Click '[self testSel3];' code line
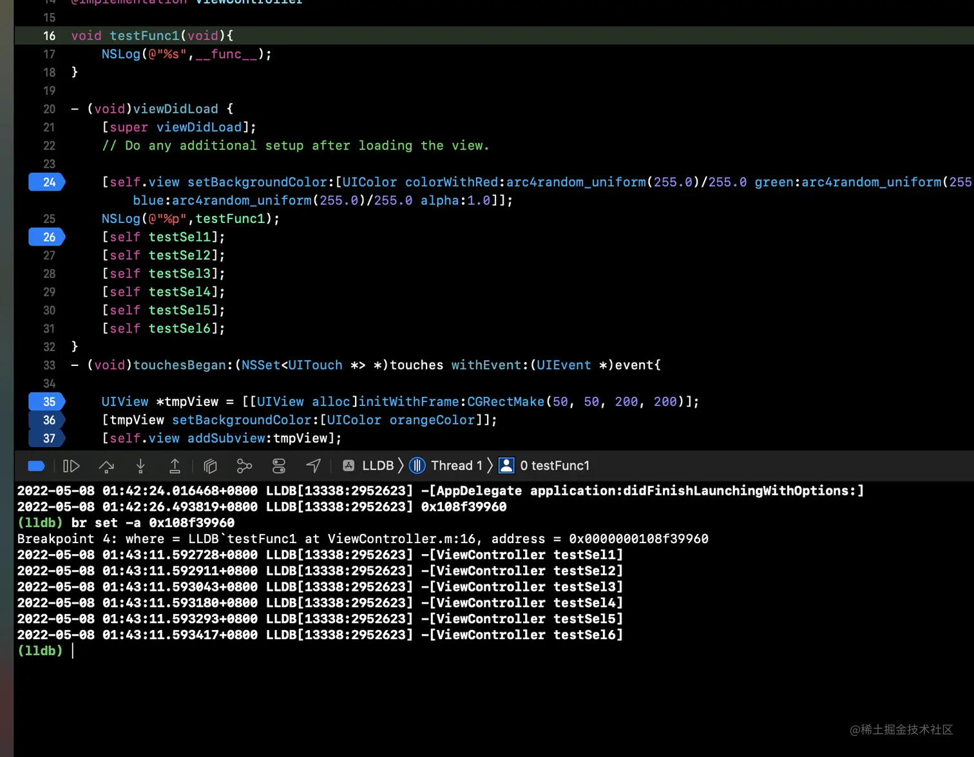The width and height of the screenshot is (974, 757). coord(163,274)
